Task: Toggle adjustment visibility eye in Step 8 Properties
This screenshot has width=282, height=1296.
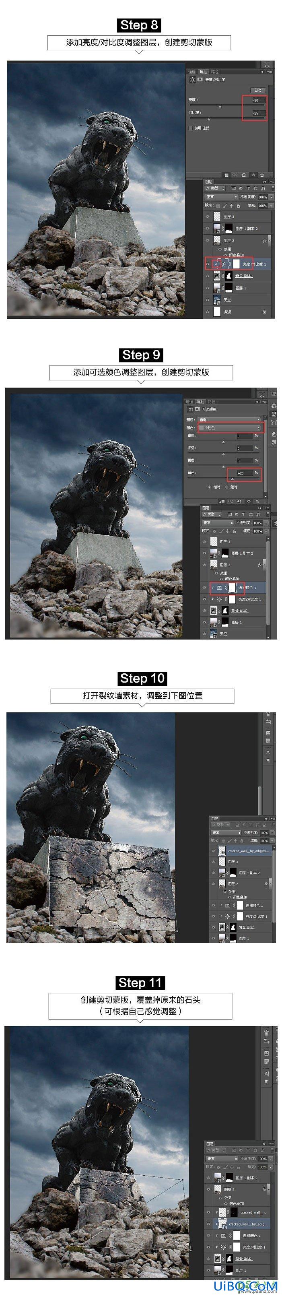Action: pyautogui.click(x=253, y=175)
